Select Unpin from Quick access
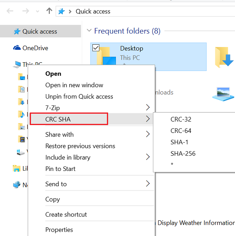Image resolution: width=235 pixels, height=236 pixels. 79,96
